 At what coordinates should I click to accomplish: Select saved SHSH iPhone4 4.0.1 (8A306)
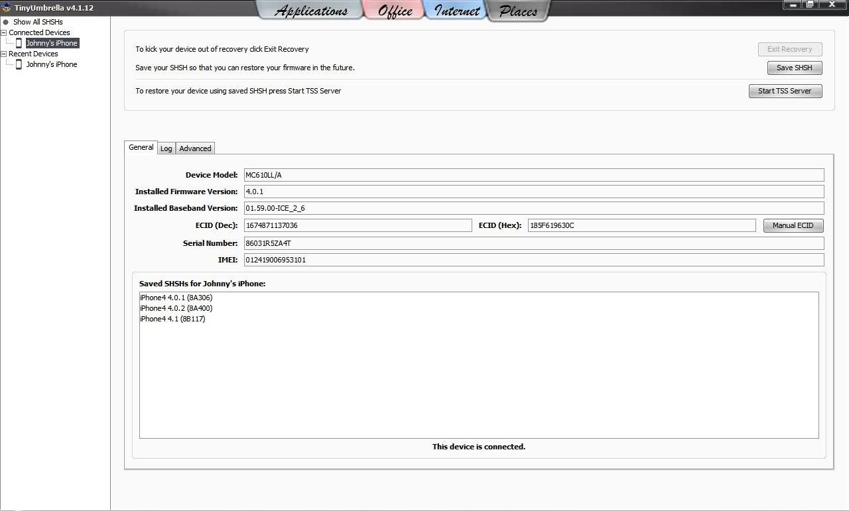(176, 298)
